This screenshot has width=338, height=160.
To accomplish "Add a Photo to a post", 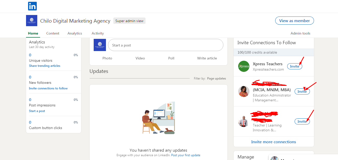I will 107,58.
